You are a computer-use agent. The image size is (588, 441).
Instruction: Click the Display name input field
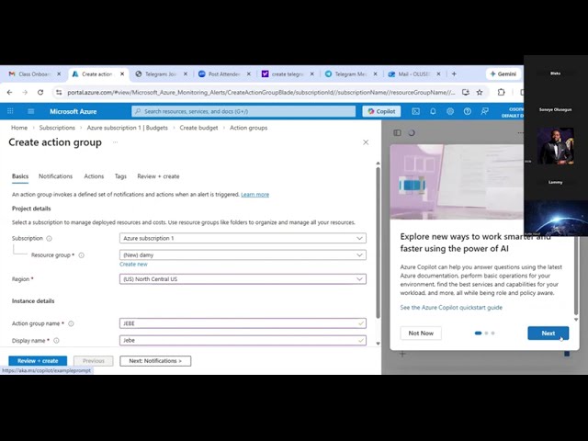pos(243,341)
